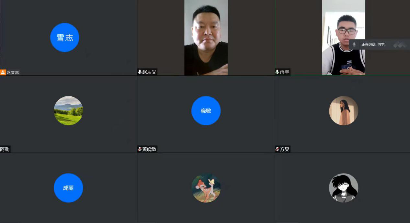Screen dimensions: 410x223
Task: Click the muted mic icon beside 方旻
Action: pos(277,149)
